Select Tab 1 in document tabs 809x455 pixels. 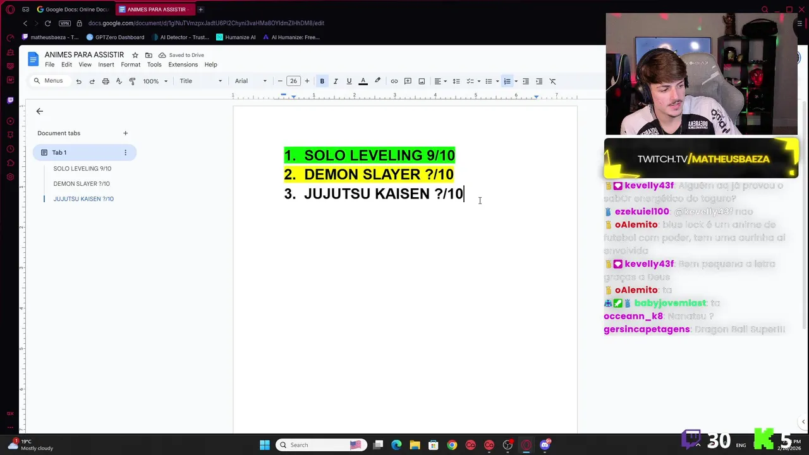click(85, 152)
